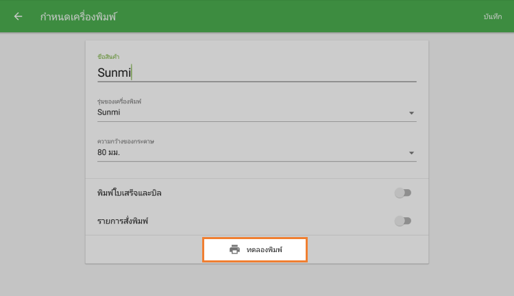
Task: Click the กำหนดเครื่องพิมพ์ header title
Action: (78, 16)
